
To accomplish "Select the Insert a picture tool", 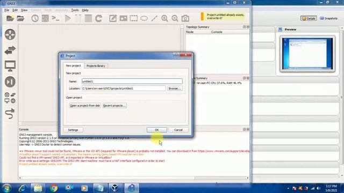I will 123,18.
